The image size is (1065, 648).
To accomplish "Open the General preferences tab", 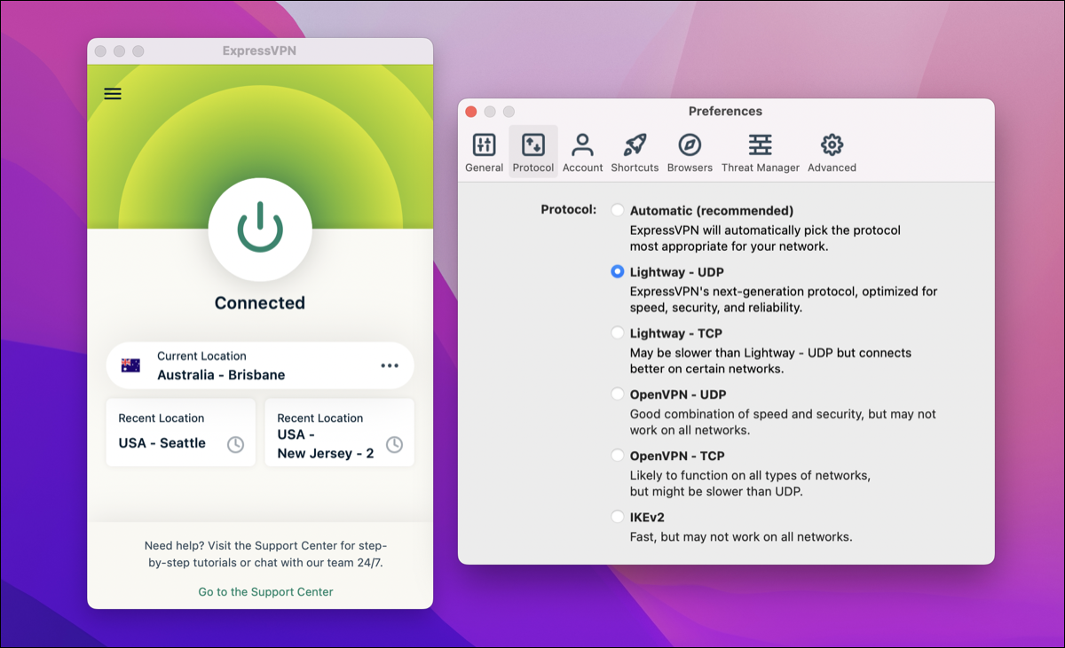I will [484, 152].
